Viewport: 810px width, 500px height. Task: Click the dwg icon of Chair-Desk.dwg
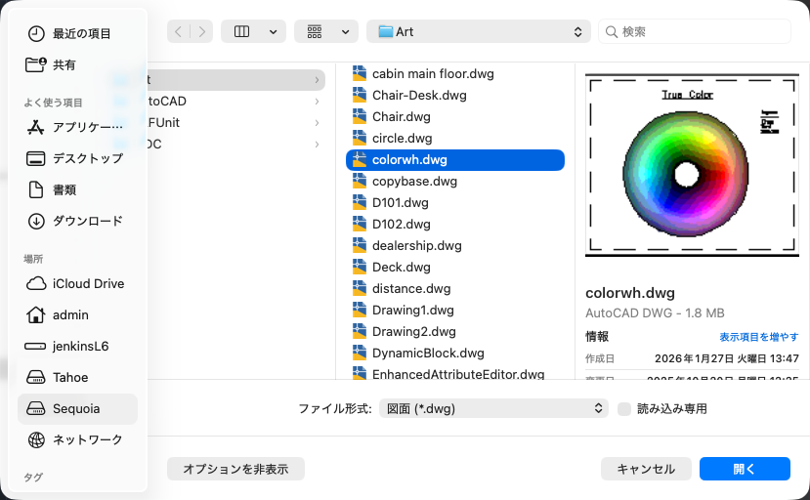pyautogui.click(x=360, y=95)
